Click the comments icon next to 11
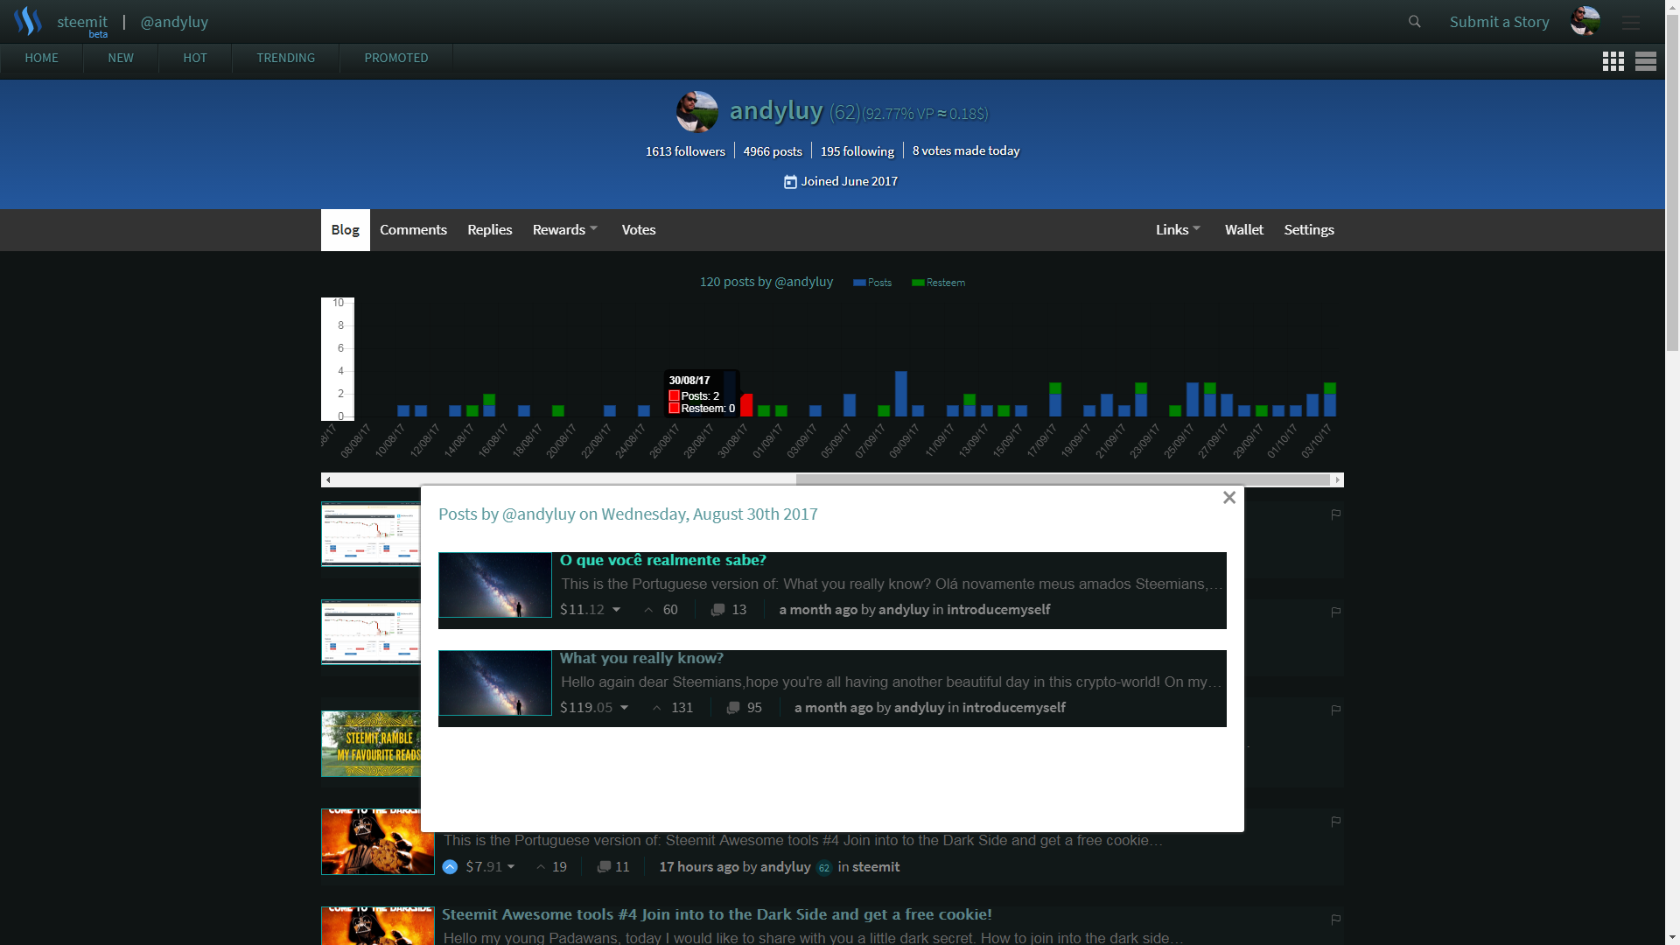Image resolution: width=1680 pixels, height=945 pixels. (604, 867)
